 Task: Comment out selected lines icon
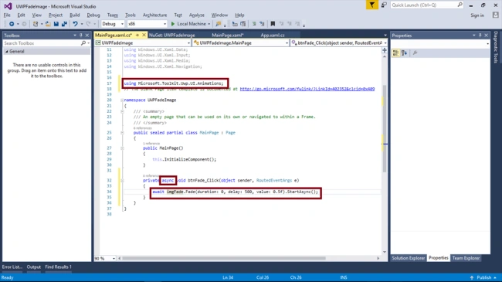[x=254, y=24]
